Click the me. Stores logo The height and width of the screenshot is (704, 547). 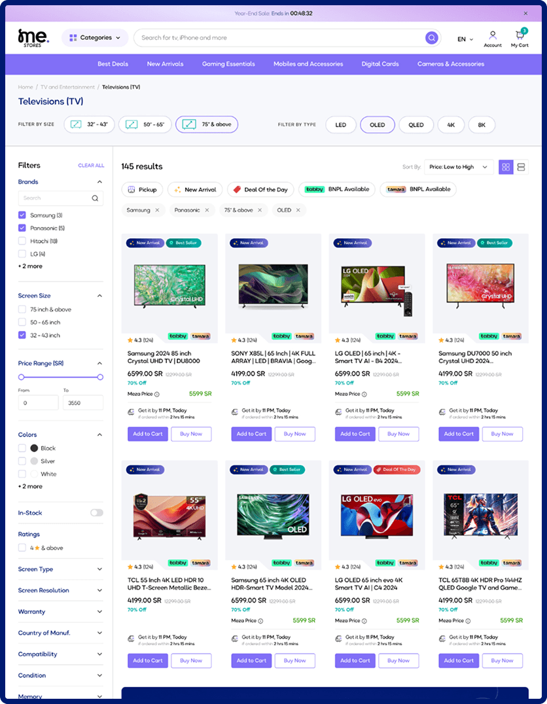tap(31, 37)
